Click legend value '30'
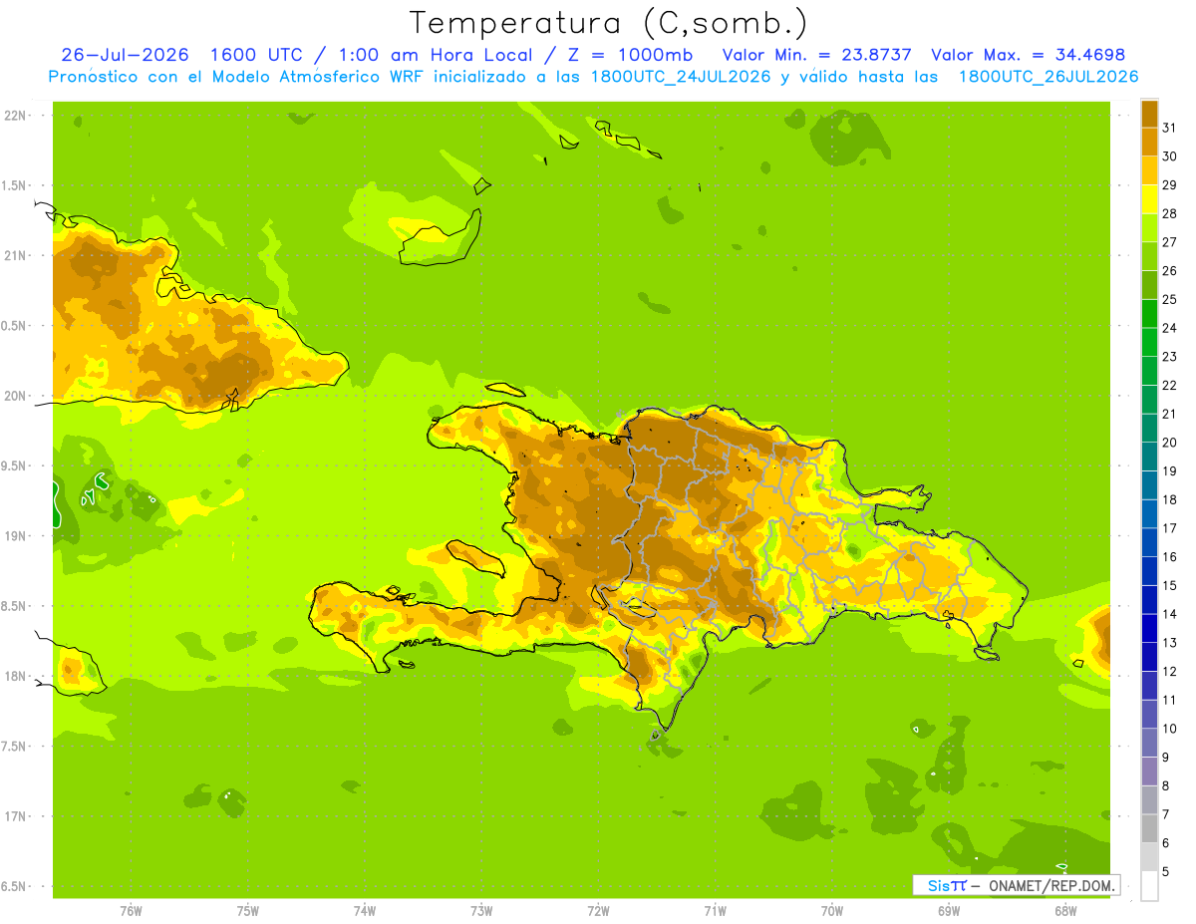 (1170, 156)
